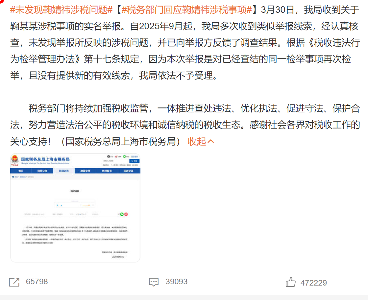Select 新闻动态 tab in the embedded page
The height and width of the screenshot is (300, 368).
coord(64,171)
